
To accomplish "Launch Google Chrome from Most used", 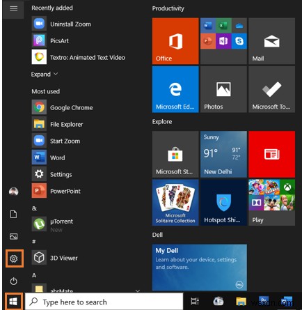I will pyautogui.click(x=63, y=108).
